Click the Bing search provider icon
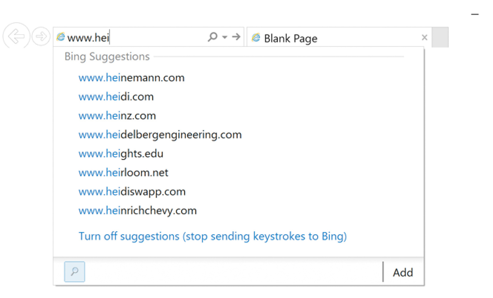493x298 pixels. 74,271
